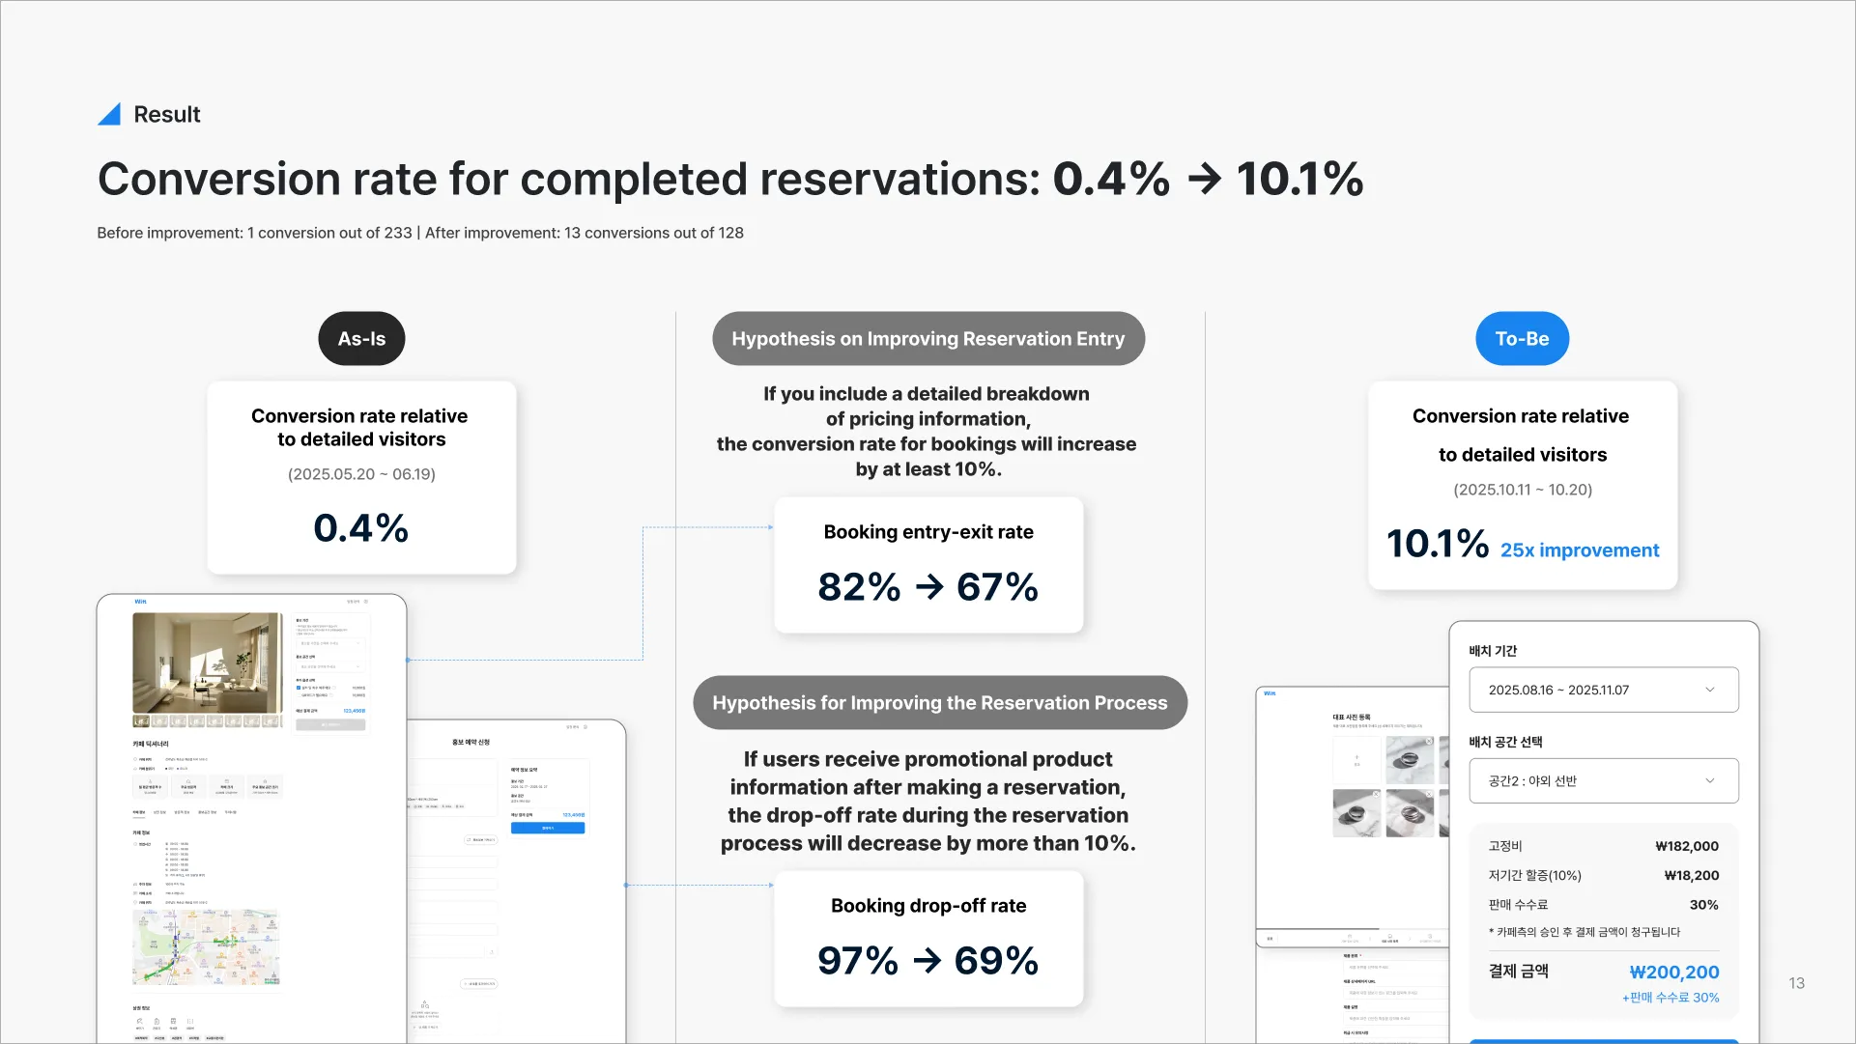Click the 25x improvement blue text
The image size is (1856, 1044).
(x=1579, y=550)
